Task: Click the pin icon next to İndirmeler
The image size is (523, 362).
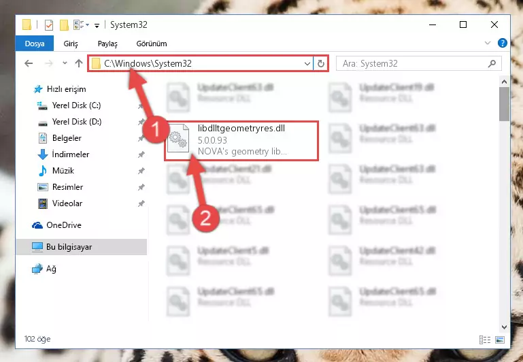Action: point(141,155)
